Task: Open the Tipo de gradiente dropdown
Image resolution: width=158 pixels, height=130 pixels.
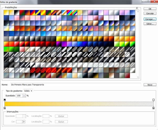Action: click(x=28, y=91)
